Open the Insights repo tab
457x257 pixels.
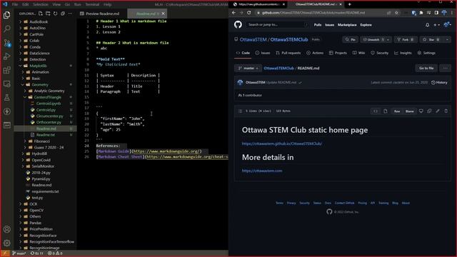[403, 53]
